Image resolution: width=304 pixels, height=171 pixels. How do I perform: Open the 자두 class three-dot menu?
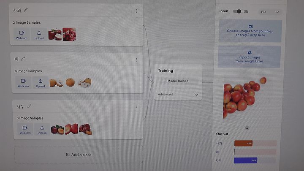click(x=137, y=106)
